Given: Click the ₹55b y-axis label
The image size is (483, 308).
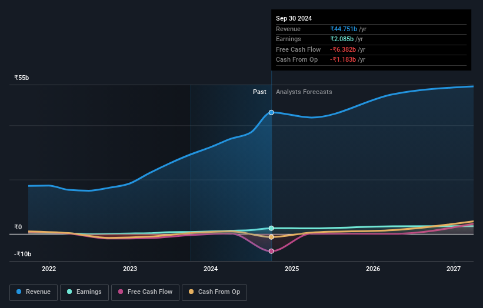Looking at the screenshot, I should (22, 78).
